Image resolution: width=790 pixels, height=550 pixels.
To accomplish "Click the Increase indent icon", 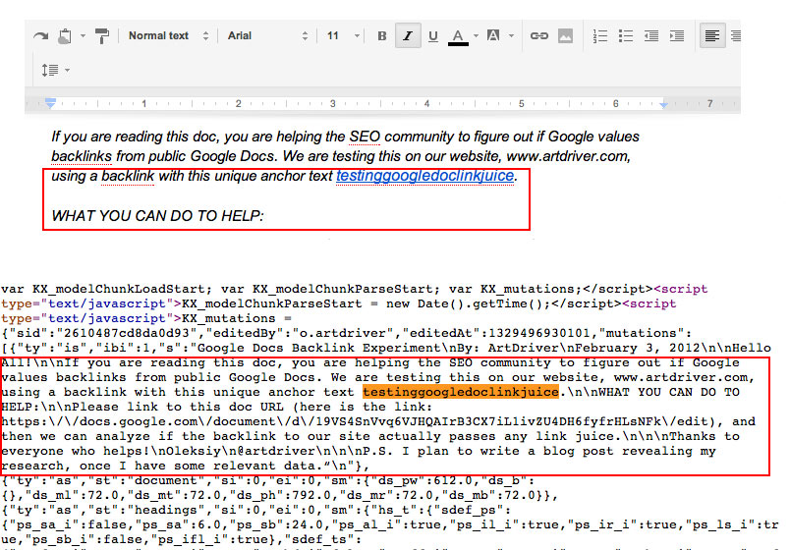I will click(677, 35).
